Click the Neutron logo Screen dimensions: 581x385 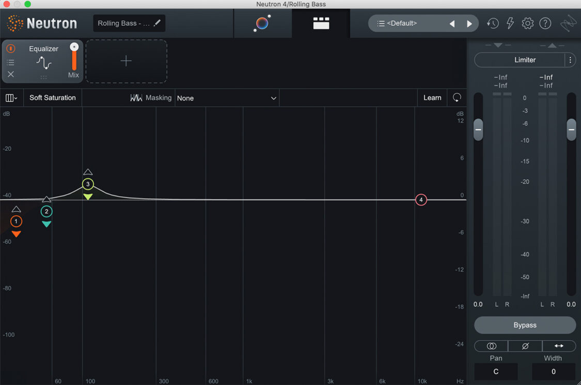42,23
